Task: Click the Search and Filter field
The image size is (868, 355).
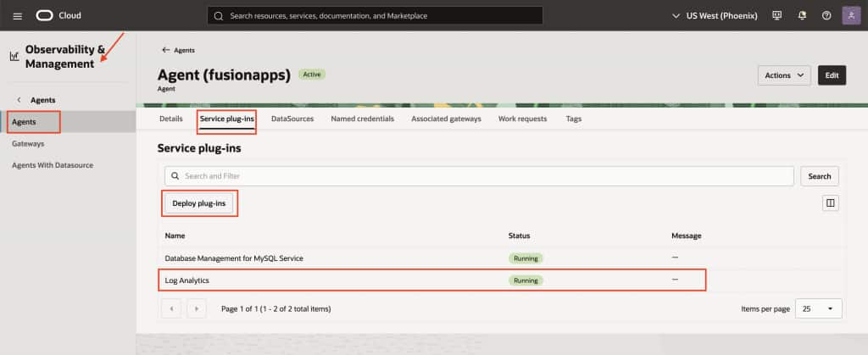Action: tap(479, 176)
